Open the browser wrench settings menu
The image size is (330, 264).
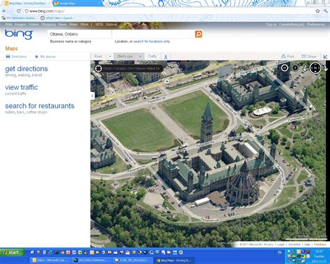[x=326, y=11]
